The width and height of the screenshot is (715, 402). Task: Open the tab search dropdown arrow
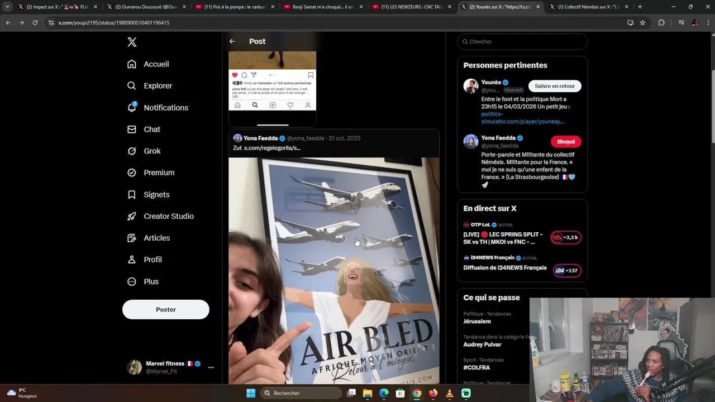click(7, 7)
